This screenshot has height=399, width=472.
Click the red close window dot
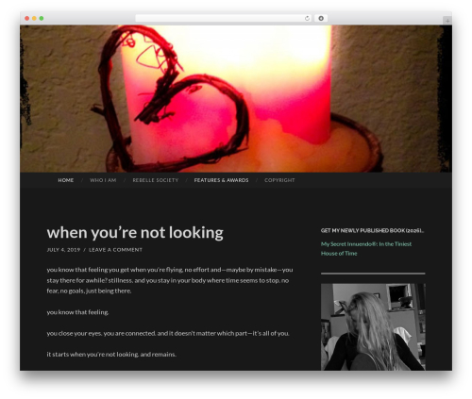coord(27,19)
